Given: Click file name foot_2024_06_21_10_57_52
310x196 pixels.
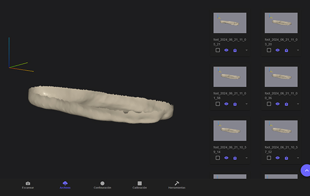Looking at the screenshot, I should pos(281,150).
